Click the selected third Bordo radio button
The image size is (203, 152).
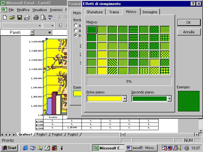coord(76,35)
